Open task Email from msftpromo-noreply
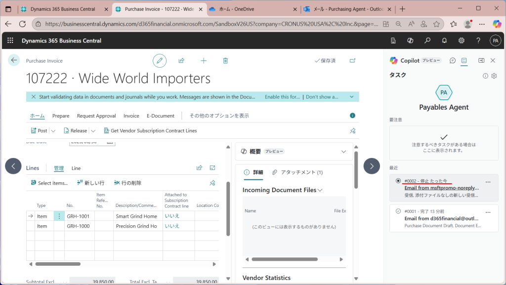 (441, 188)
